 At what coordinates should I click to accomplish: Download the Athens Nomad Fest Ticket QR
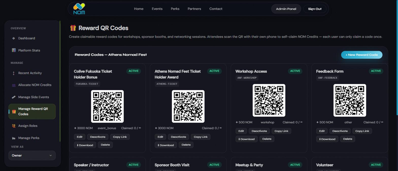tap(165, 145)
